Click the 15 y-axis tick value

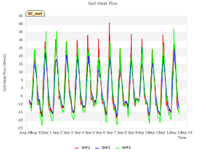click(21, 64)
